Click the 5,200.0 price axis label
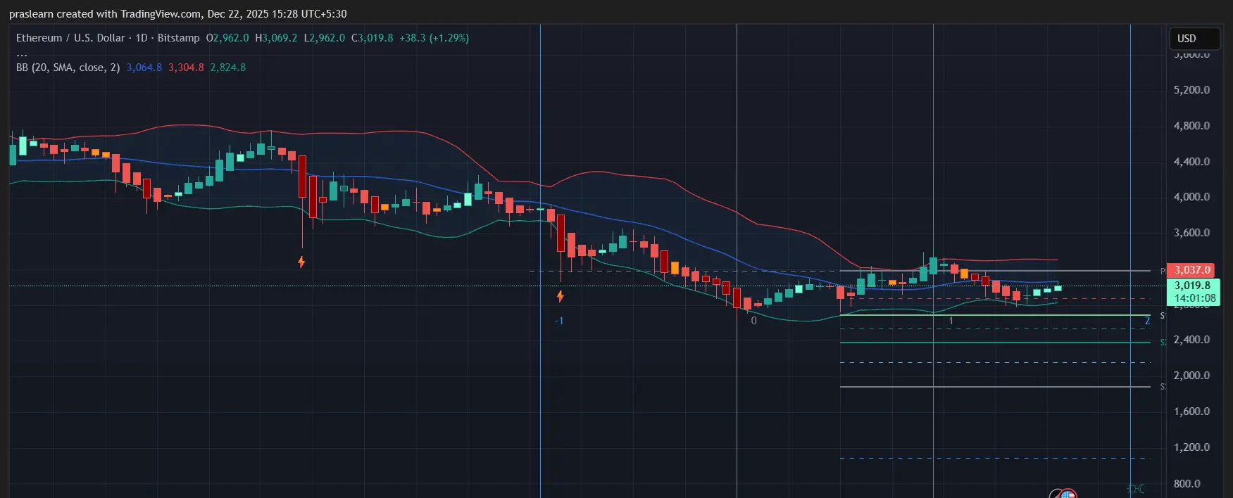This screenshot has height=498, width=1233. (x=1191, y=90)
